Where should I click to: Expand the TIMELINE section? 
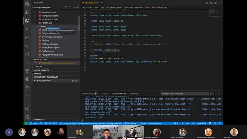(37, 66)
